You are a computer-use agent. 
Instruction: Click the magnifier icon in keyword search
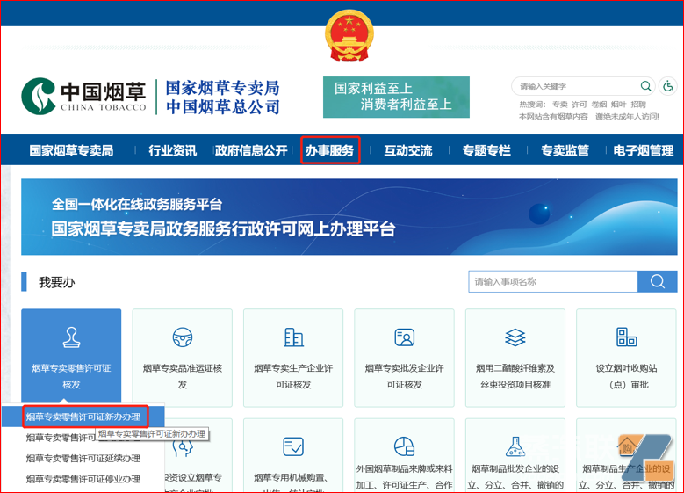645,86
